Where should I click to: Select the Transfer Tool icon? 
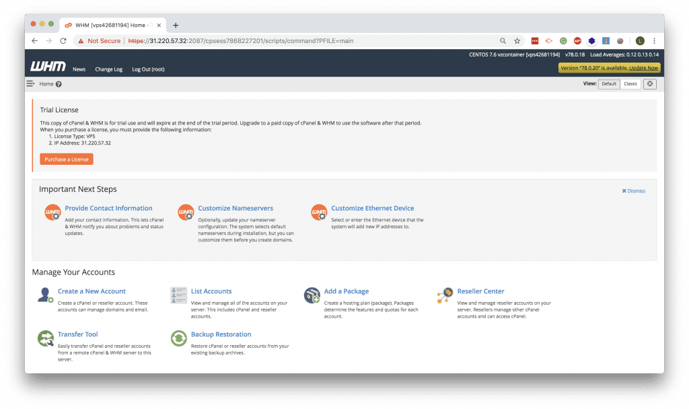(46, 338)
